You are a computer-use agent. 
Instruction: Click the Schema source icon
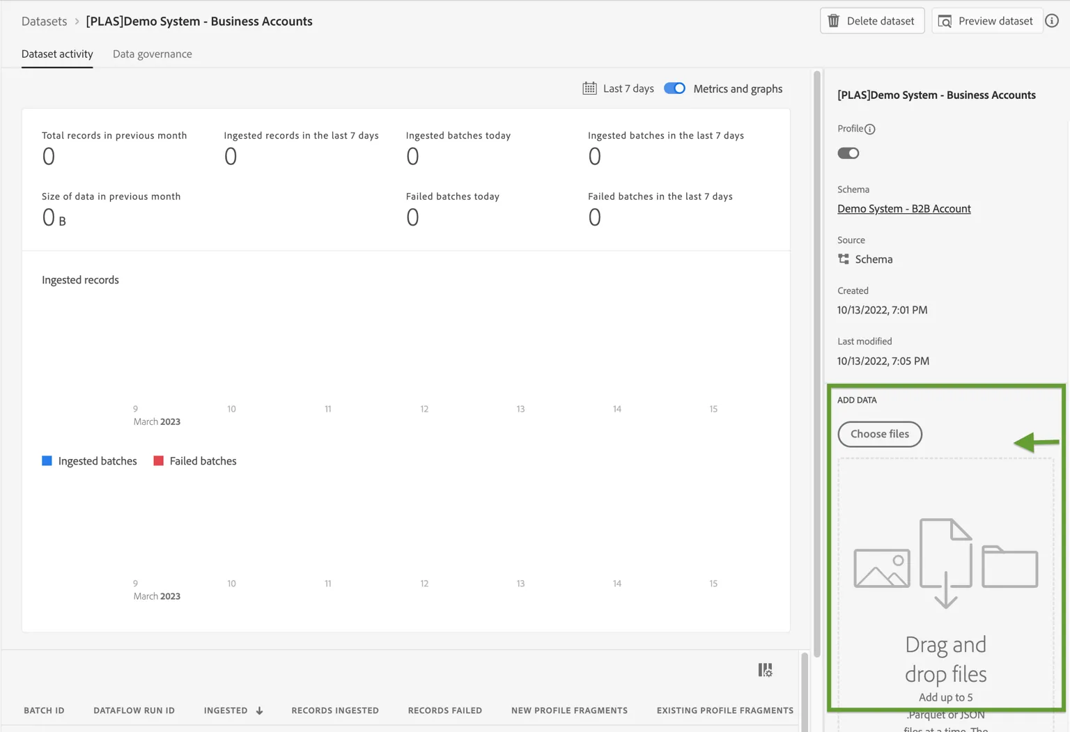tap(844, 259)
